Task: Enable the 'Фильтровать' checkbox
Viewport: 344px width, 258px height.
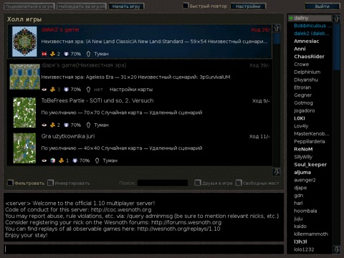Action: coord(10,183)
